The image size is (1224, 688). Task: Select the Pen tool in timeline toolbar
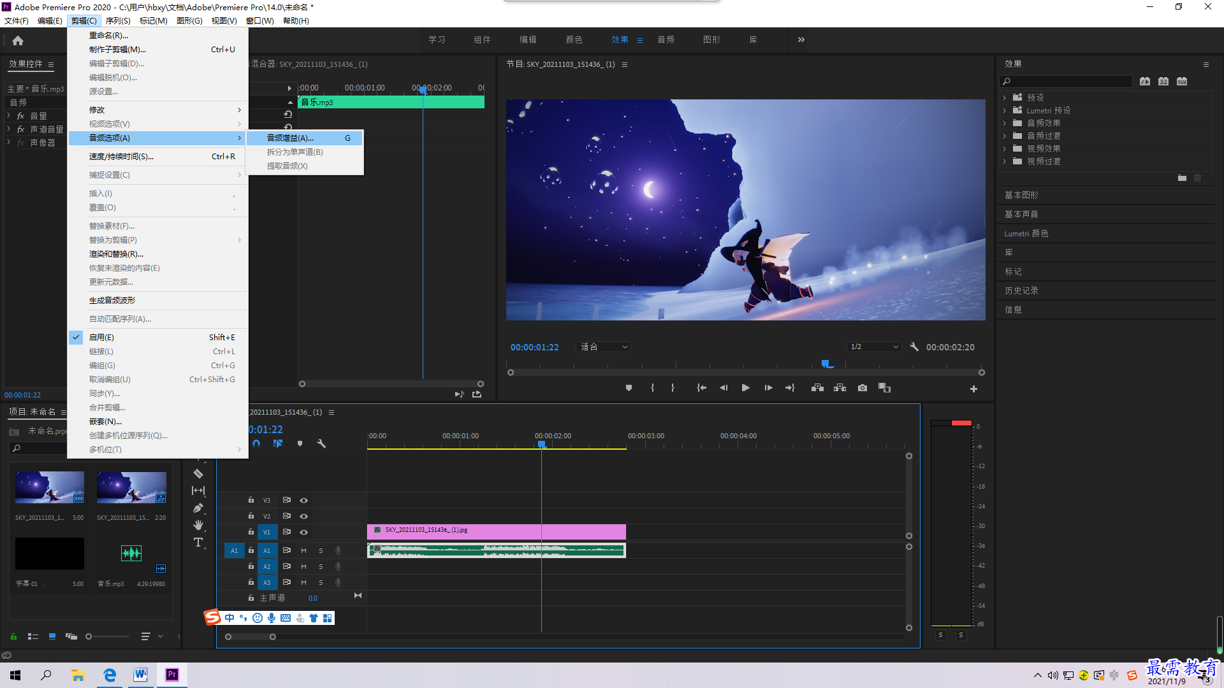198,508
